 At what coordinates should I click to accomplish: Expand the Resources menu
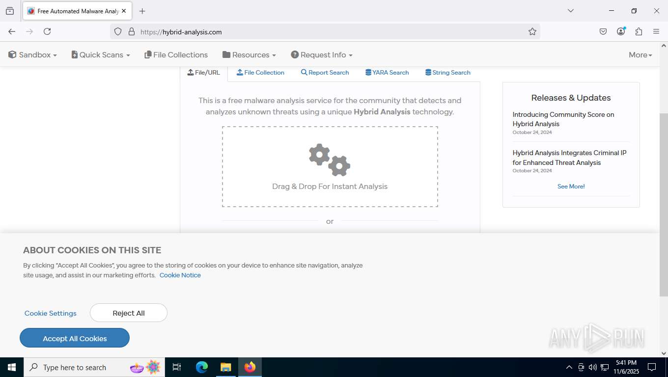[249, 55]
